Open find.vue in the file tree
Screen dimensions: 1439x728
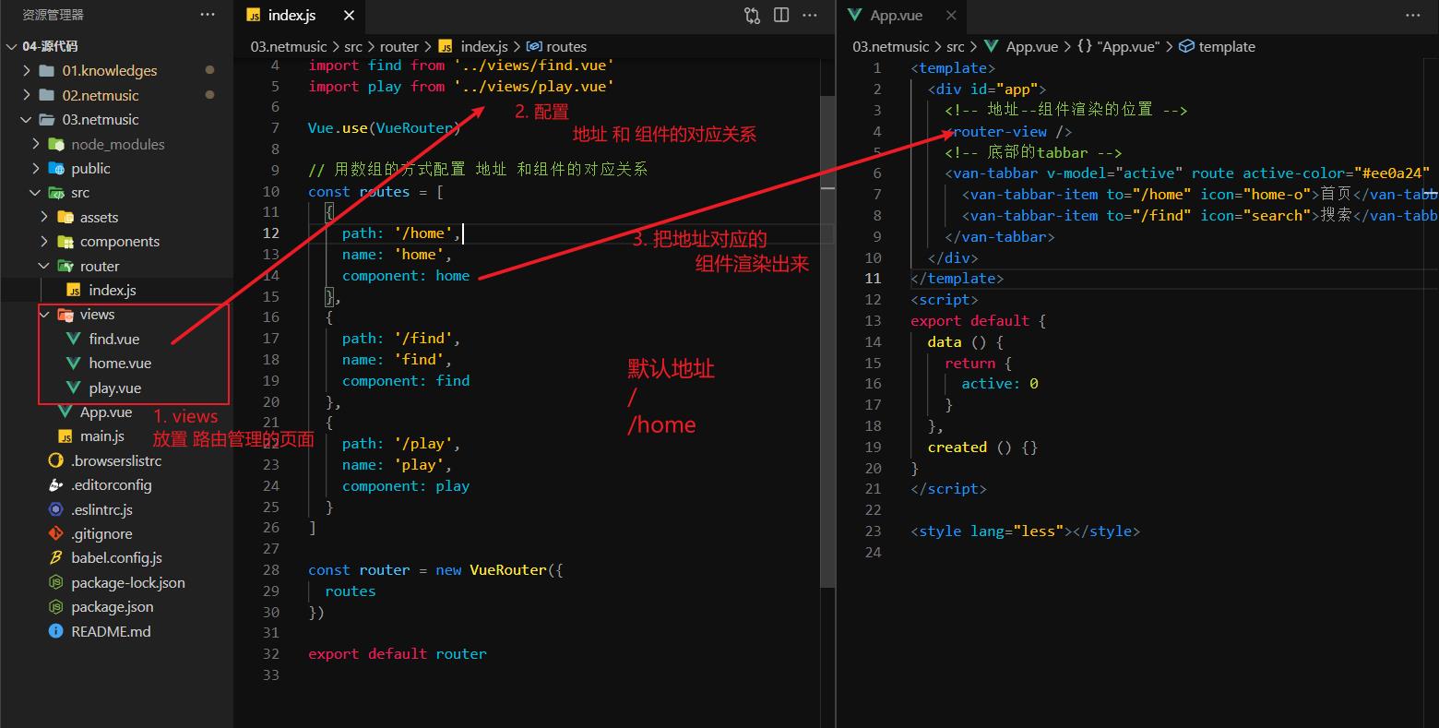tap(114, 339)
